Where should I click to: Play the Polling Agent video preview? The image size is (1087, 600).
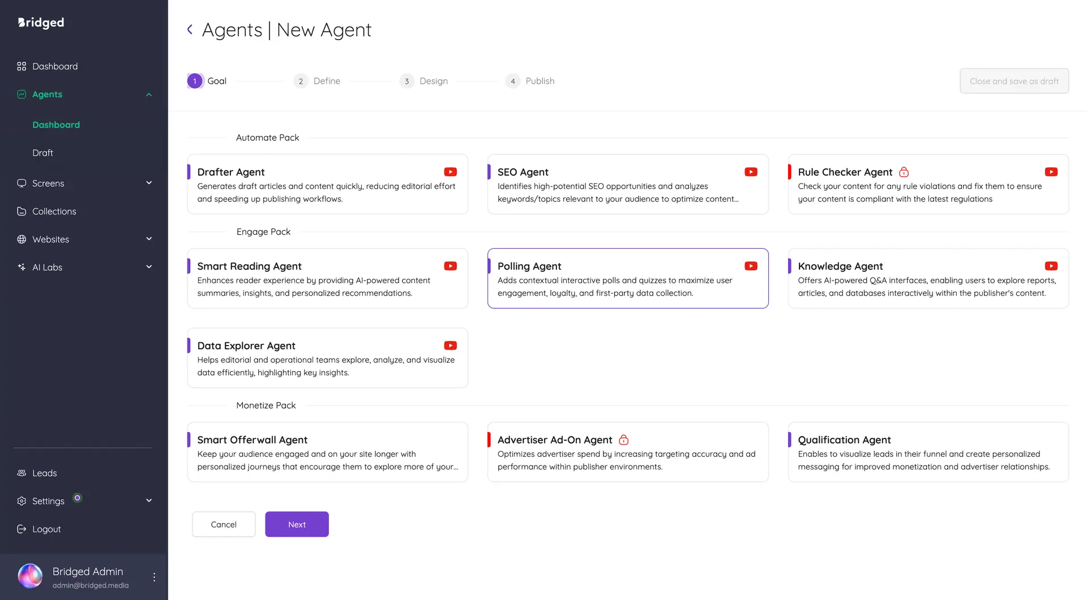[750, 266]
